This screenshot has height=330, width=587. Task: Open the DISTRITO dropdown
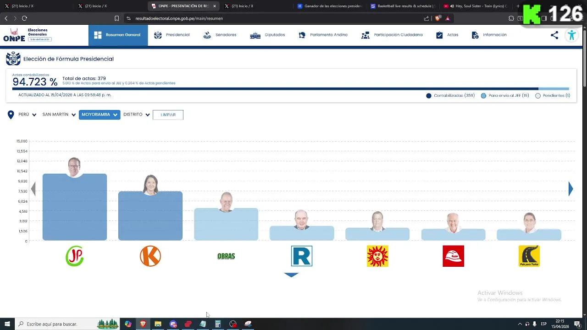click(x=137, y=115)
